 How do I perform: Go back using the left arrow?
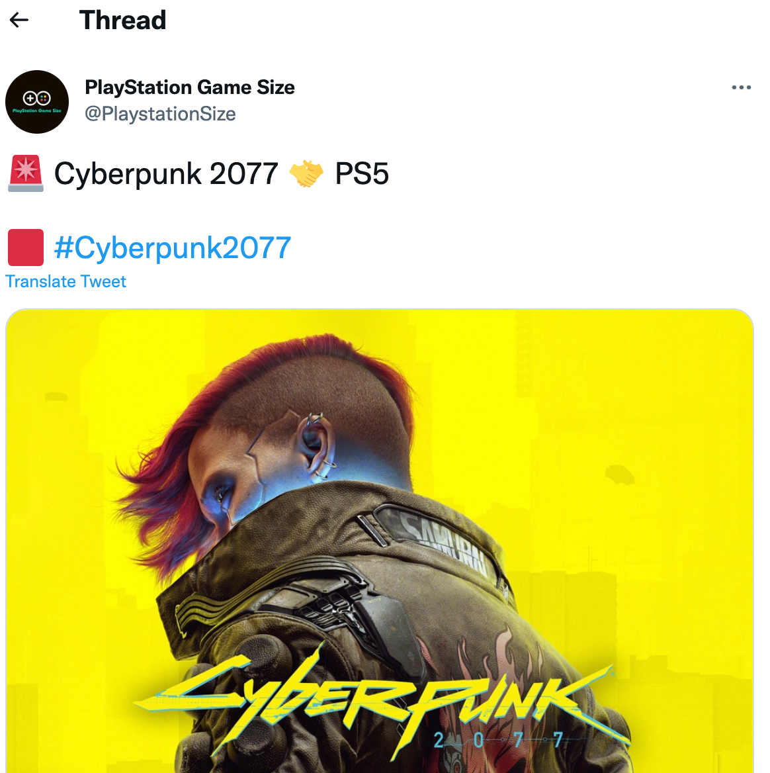pos(19,21)
